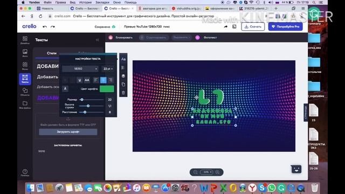
Task: Switch to the Стили tab
Action: tap(52, 53)
